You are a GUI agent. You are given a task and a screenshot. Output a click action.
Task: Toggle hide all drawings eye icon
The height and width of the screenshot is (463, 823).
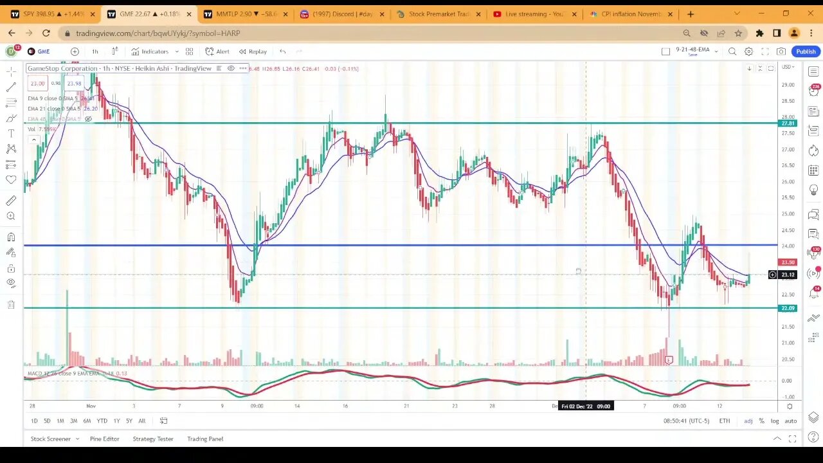click(x=11, y=284)
